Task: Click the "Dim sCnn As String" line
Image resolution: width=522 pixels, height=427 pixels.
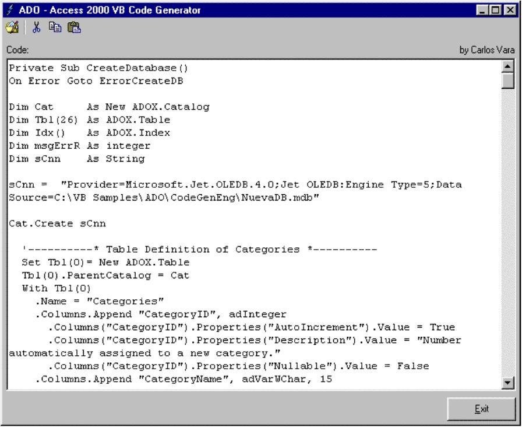Action: (x=77, y=159)
